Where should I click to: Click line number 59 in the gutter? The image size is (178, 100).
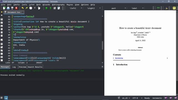[9, 40]
